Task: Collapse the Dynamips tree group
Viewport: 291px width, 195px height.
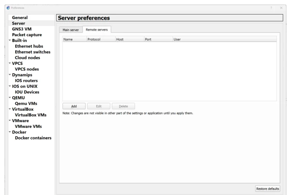Action: tap(10, 75)
